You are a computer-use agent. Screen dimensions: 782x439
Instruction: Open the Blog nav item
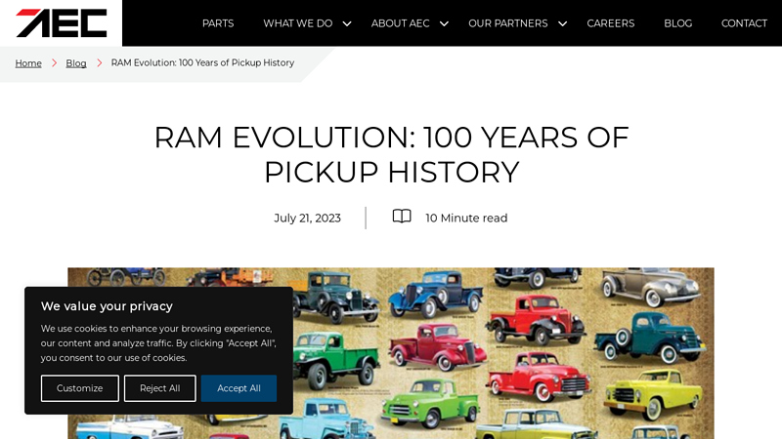point(677,23)
